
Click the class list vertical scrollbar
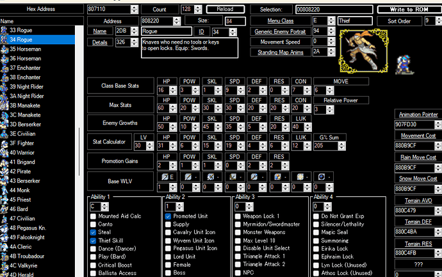tap(79, 151)
